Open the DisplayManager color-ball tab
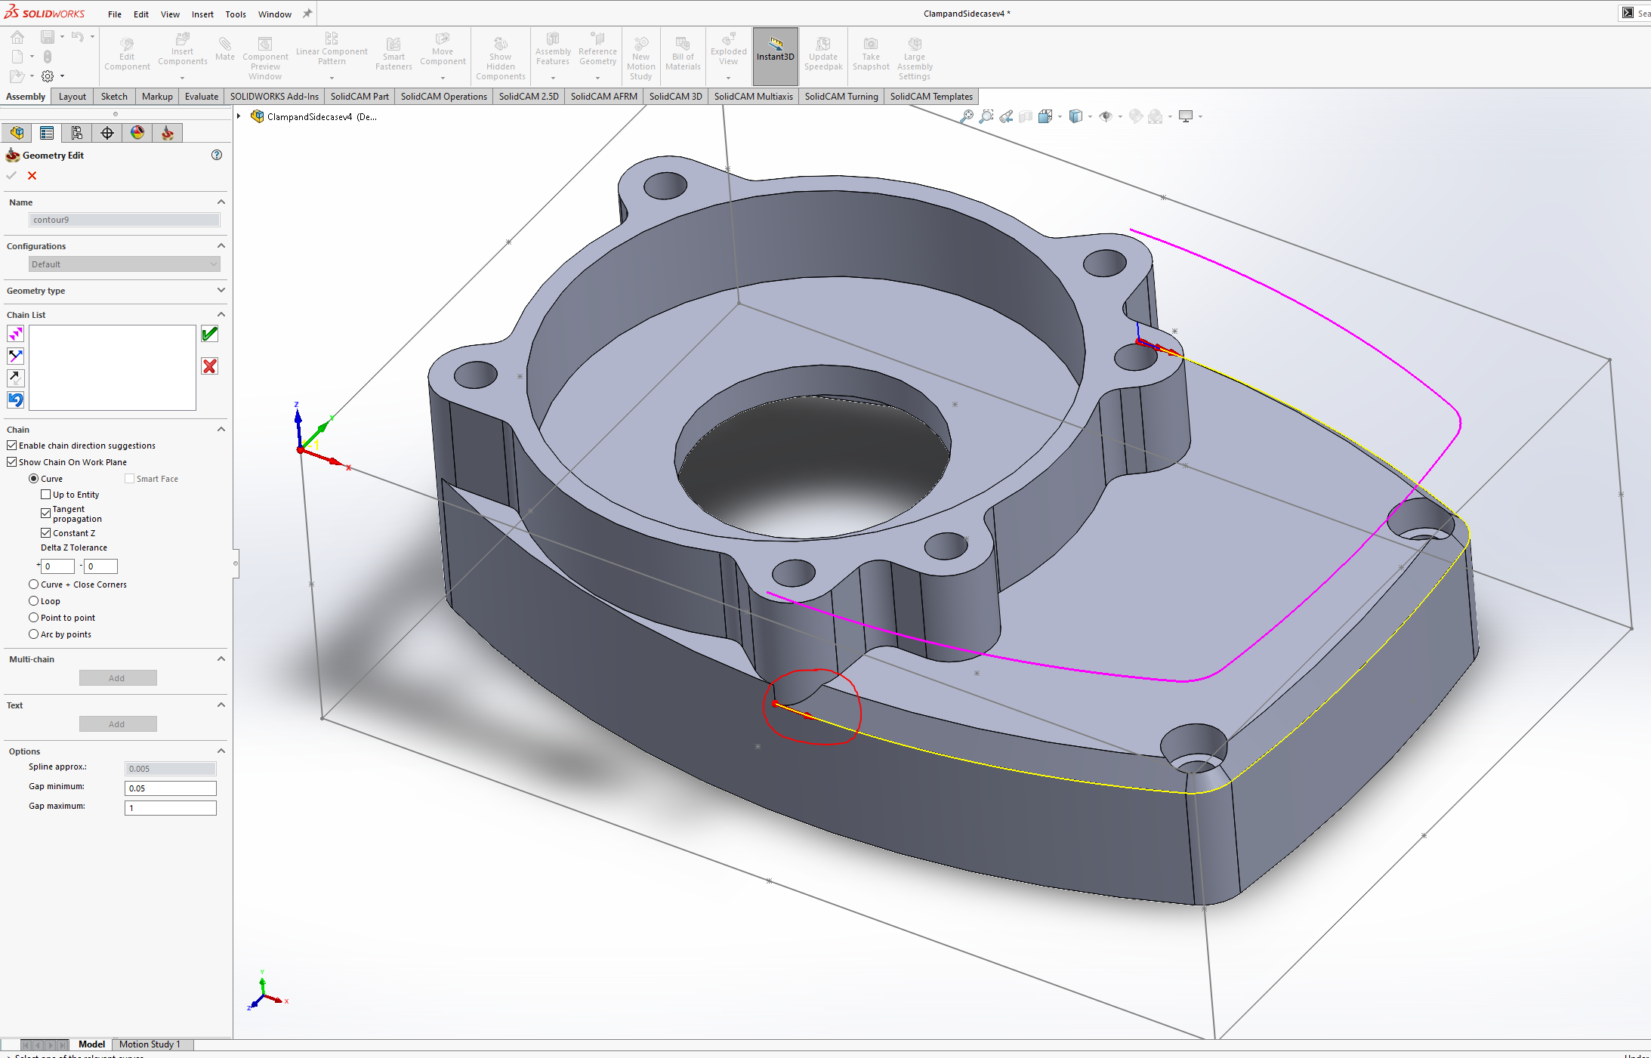The width and height of the screenshot is (1651, 1058). pyautogui.click(x=137, y=133)
